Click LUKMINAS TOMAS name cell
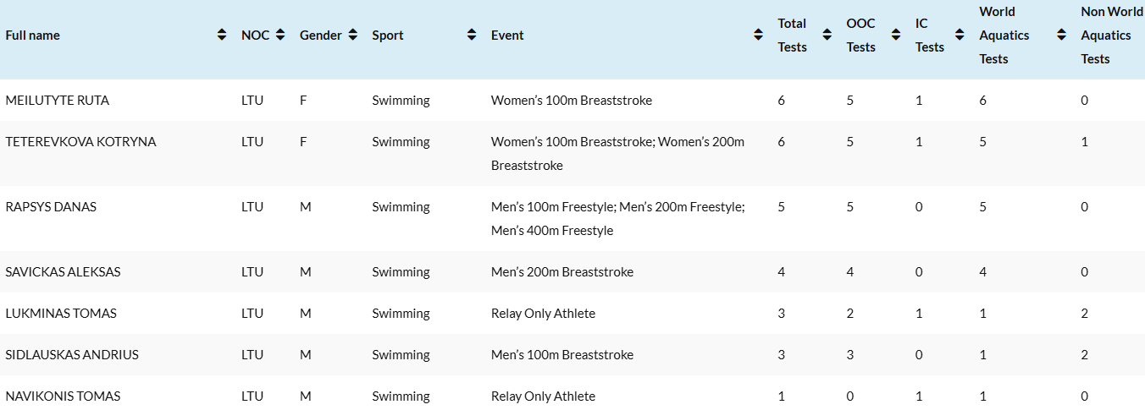Screen dimensions: 1145x410 pos(61,314)
